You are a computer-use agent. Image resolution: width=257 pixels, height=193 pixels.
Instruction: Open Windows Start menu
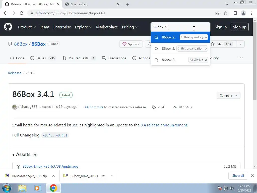tap(7, 188)
